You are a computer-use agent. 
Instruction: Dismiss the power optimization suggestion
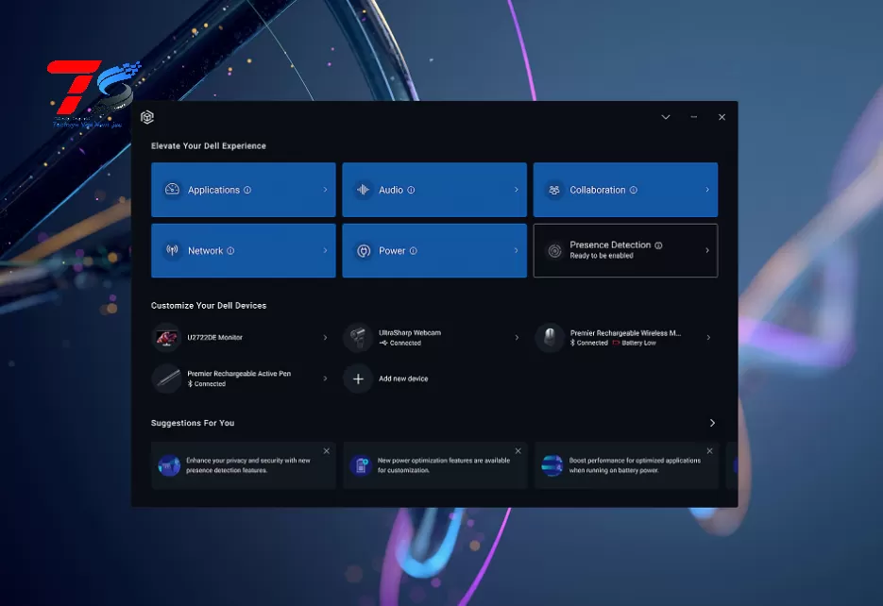point(518,451)
